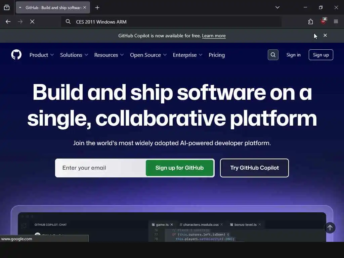Expand the Product menu
Viewport: 344px width, 258px height.
[x=41, y=55]
